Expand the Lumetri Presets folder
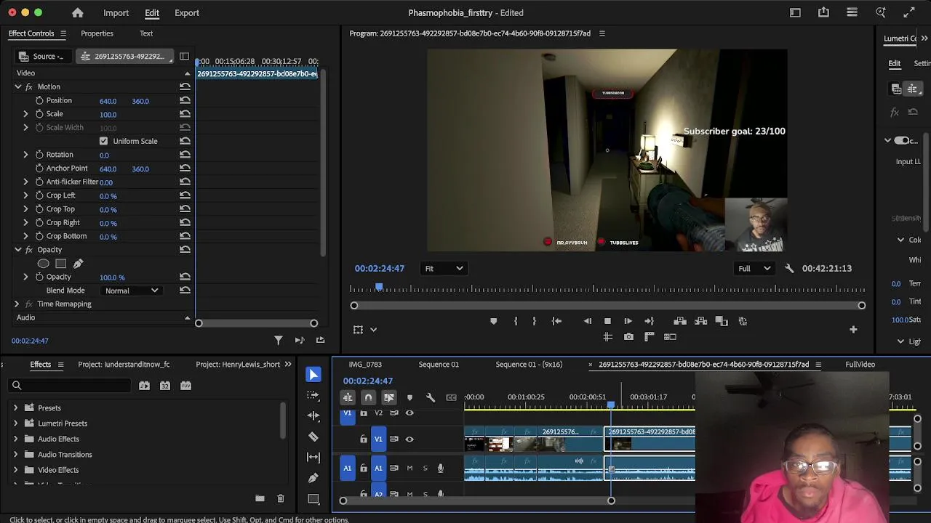The height and width of the screenshot is (523, 931). 15,423
